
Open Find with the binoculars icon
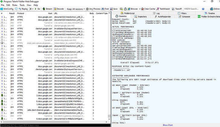[105, 9]
